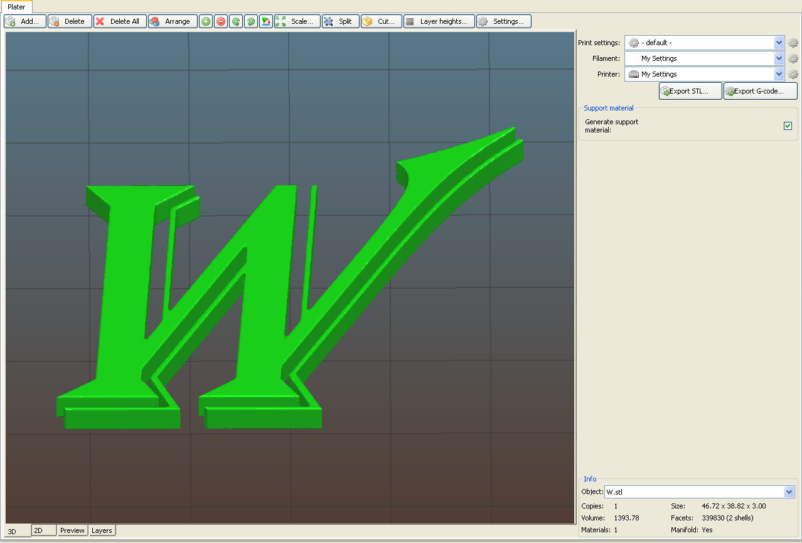Enable the Generate support material checkbox

[788, 126]
